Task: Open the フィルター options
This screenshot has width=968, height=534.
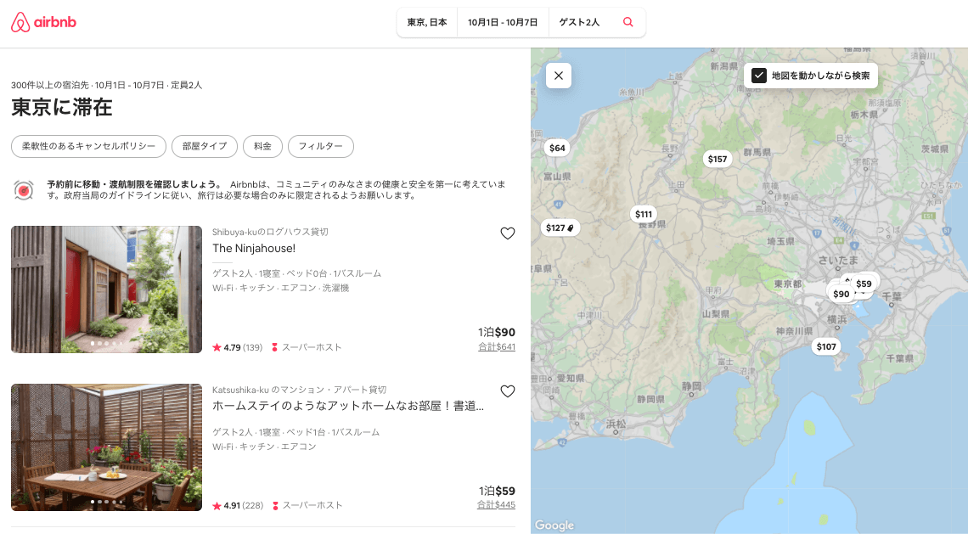Action: click(x=320, y=146)
